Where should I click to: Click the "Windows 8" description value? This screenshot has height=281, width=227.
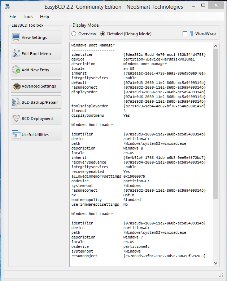point(133,148)
